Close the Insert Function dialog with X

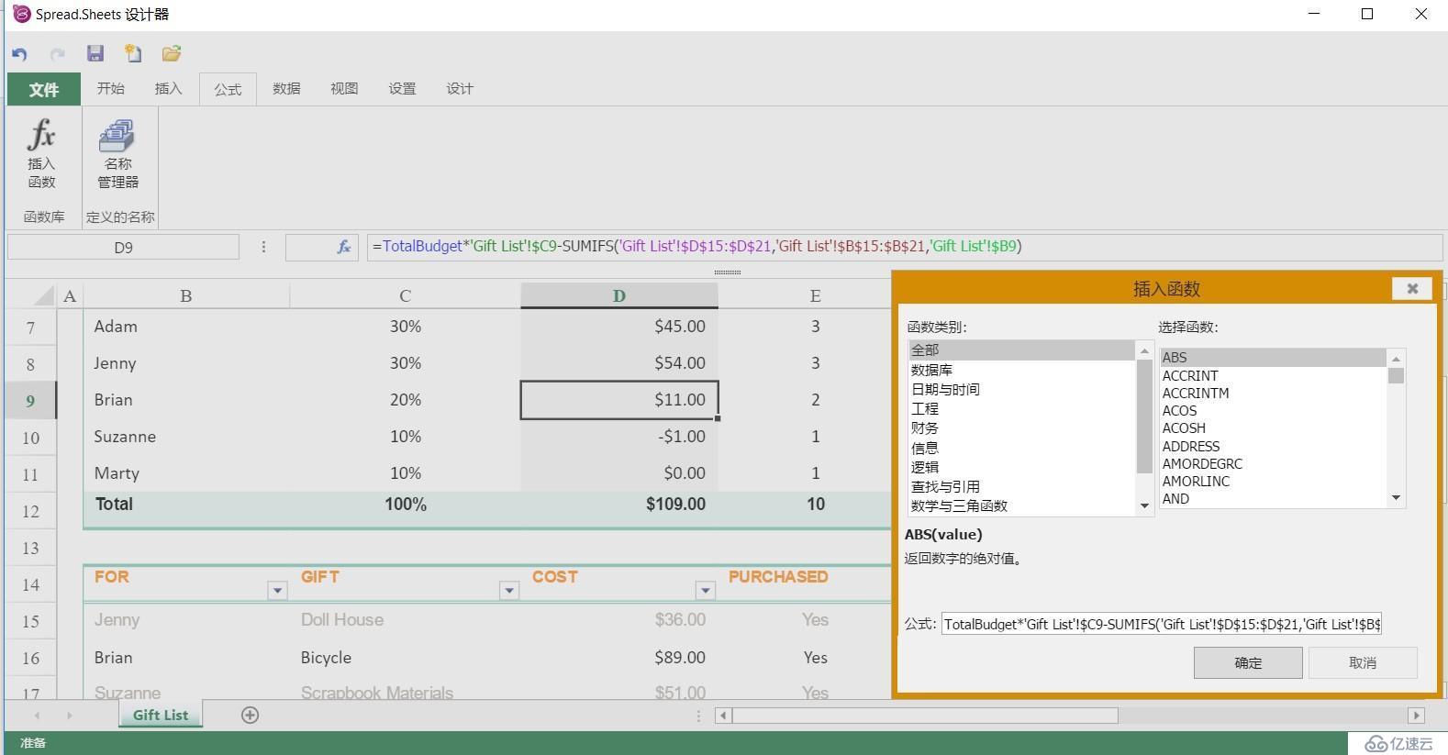coord(1412,288)
